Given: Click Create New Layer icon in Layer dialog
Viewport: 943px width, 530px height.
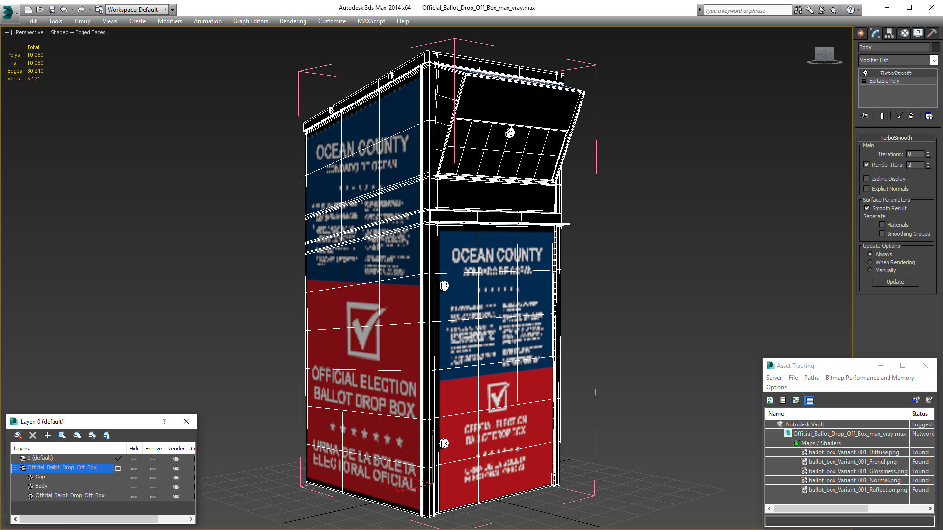Looking at the screenshot, I should click(x=18, y=435).
